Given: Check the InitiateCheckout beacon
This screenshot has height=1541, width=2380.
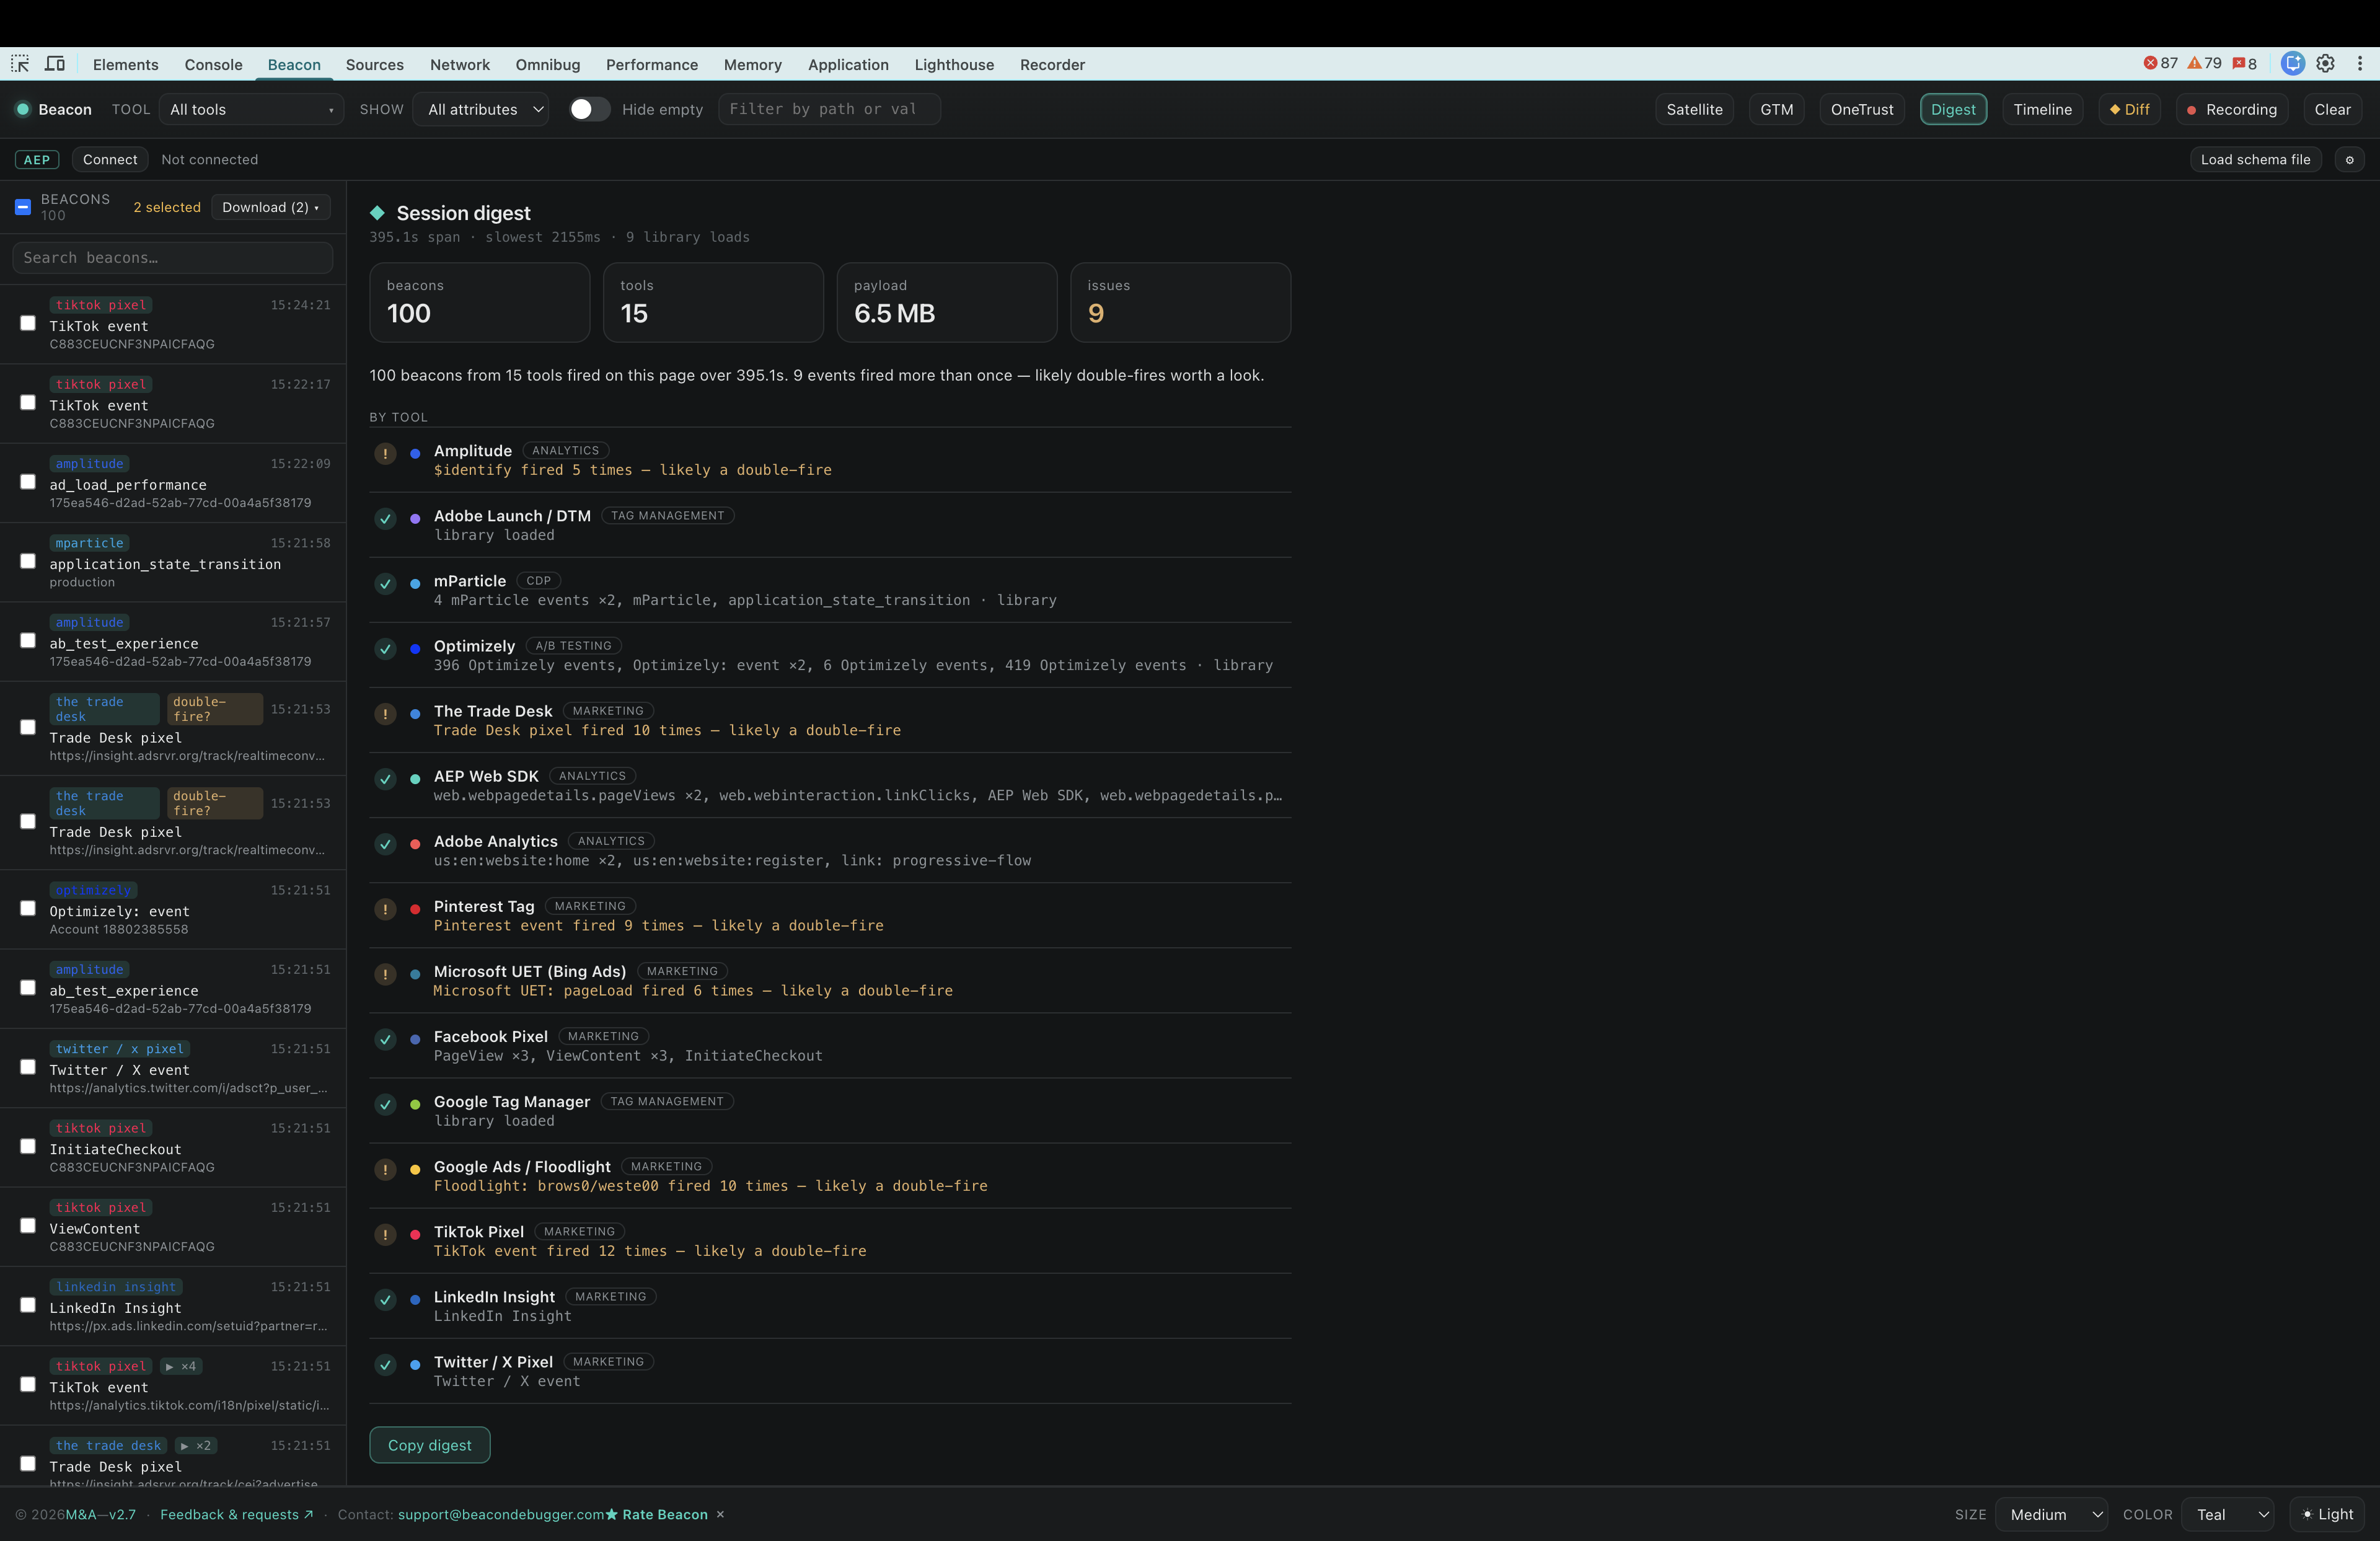Looking at the screenshot, I should pyautogui.click(x=28, y=1146).
